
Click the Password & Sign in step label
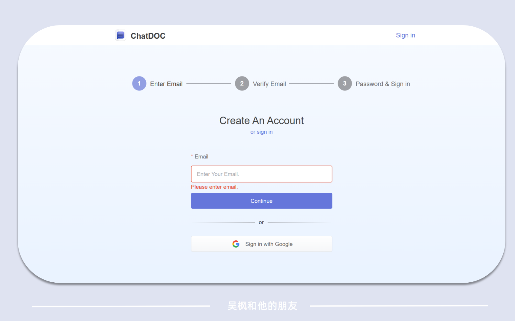[383, 84]
